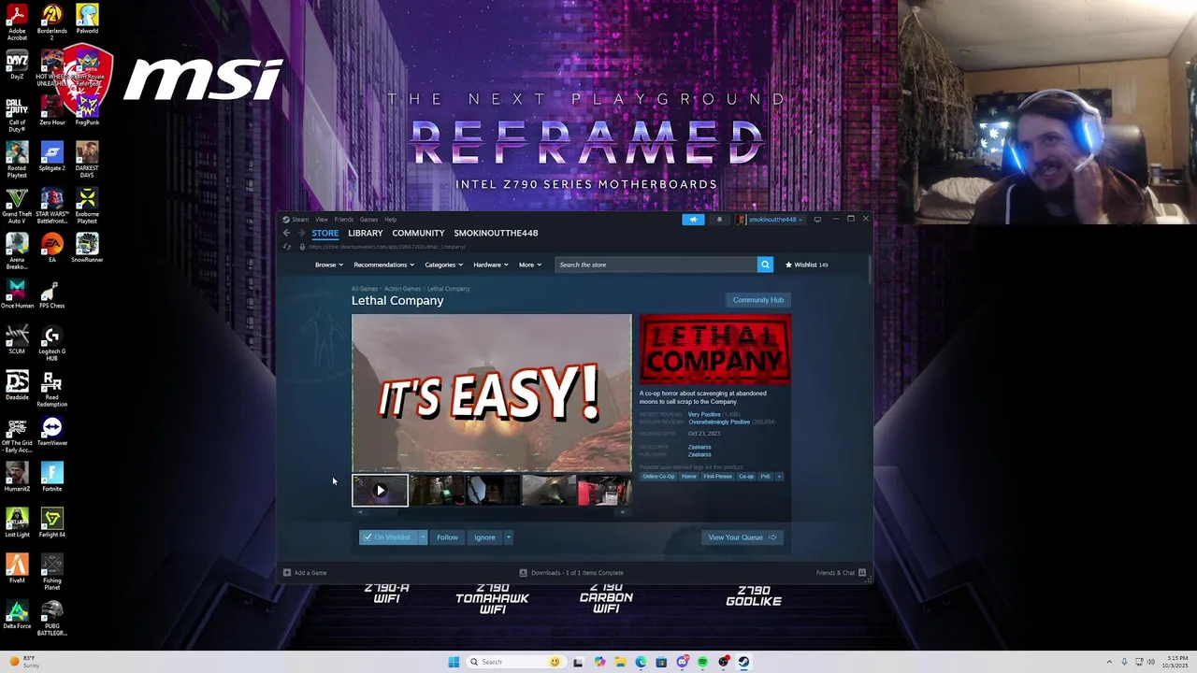This screenshot has height=673, width=1197.
Task: Open the Borderlands 2 desktop icon
Action: click(52, 21)
